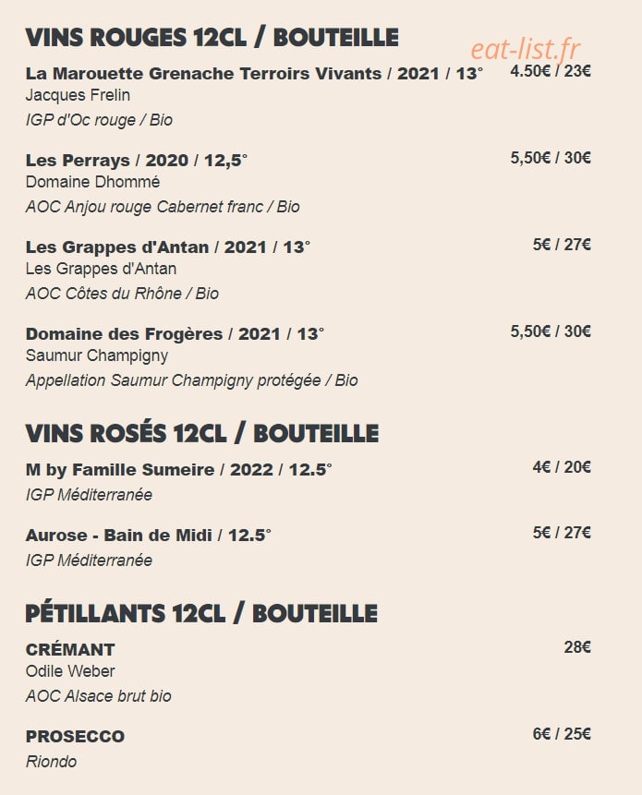Click Les Perrays 2020 wine title
642x795 pixels.
137,161
